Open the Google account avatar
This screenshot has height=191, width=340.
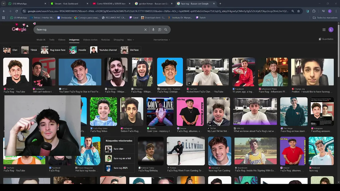pyautogui.click(x=331, y=30)
